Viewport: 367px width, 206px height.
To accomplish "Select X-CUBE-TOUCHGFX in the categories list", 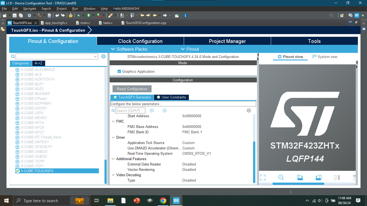I will pos(57,171).
